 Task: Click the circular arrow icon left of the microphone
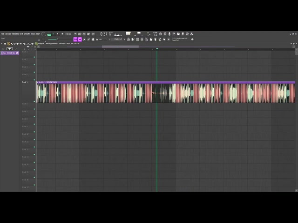tap(160, 34)
